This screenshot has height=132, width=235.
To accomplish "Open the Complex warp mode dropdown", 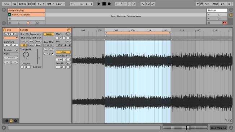I will [x=49, y=54].
